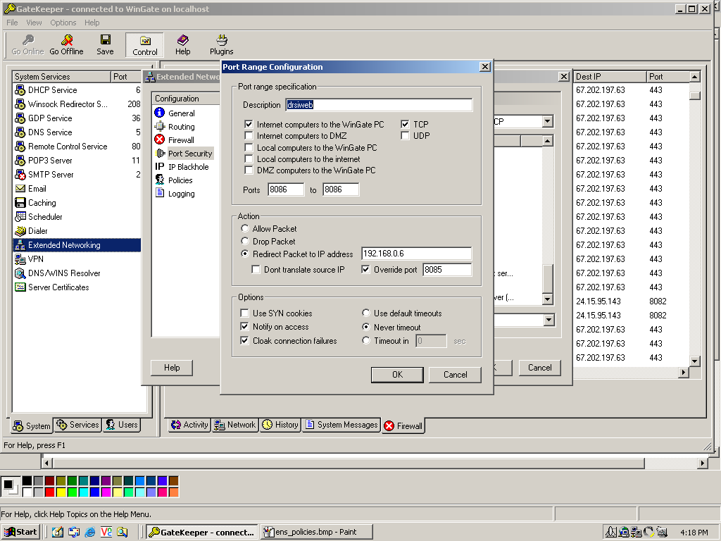Switch to the History tab

[280, 425]
